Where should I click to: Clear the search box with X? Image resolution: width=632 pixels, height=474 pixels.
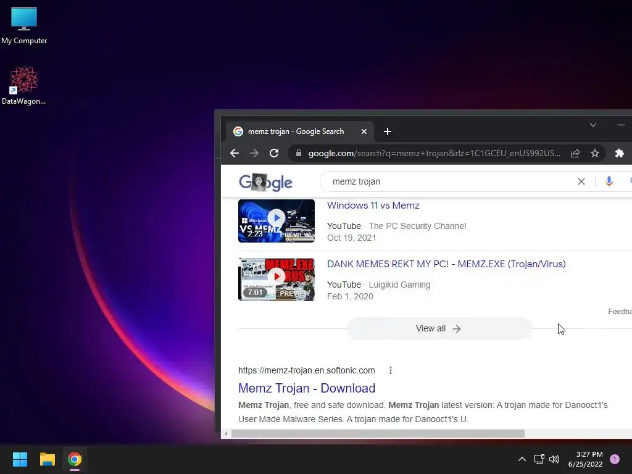581,182
